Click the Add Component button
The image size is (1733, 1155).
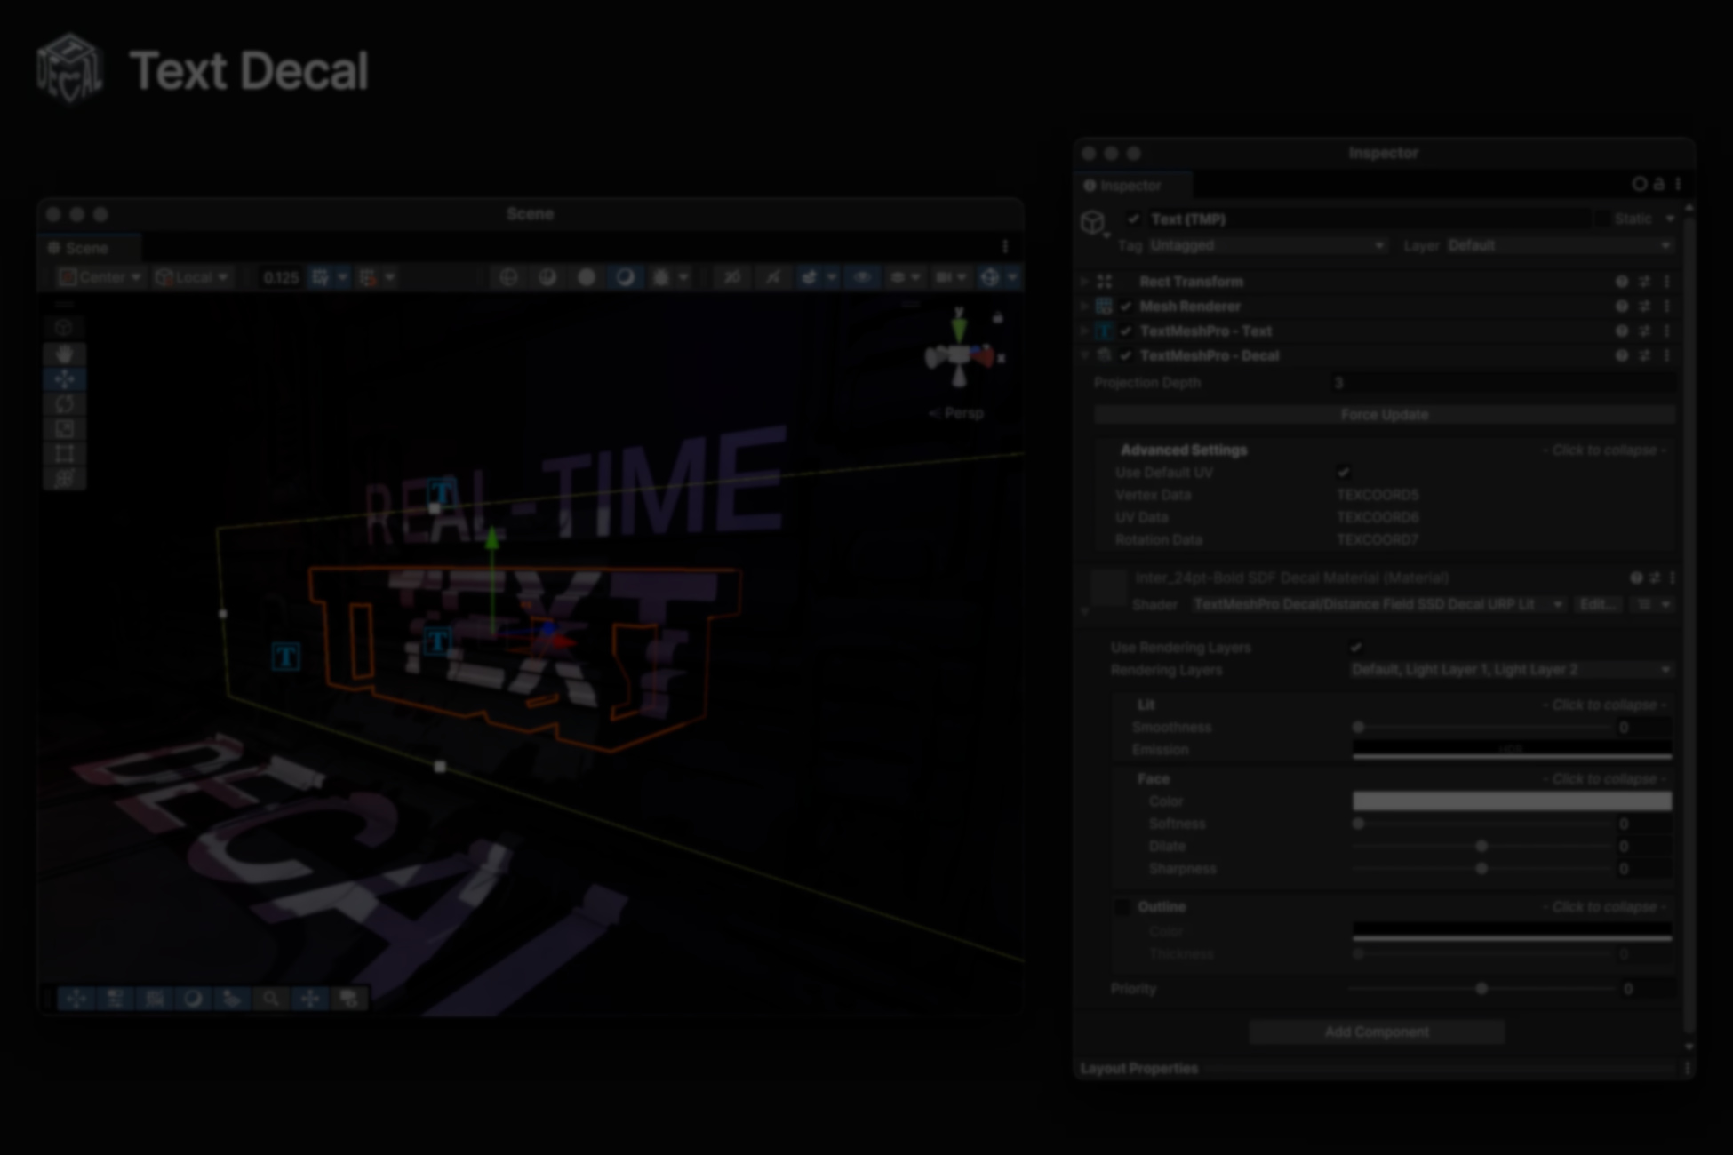1377,1032
